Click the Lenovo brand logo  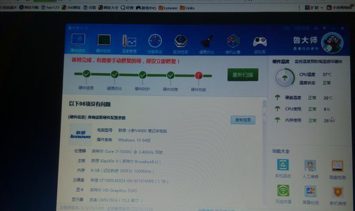tap(81, 135)
